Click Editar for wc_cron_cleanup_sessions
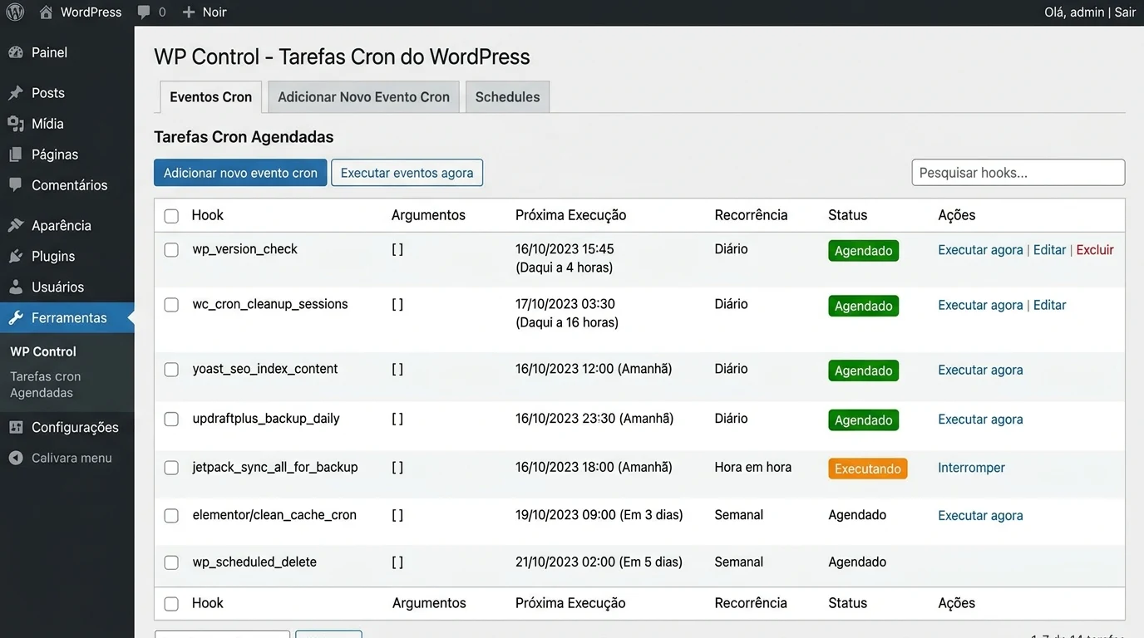The width and height of the screenshot is (1144, 638). coord(1049,305)
